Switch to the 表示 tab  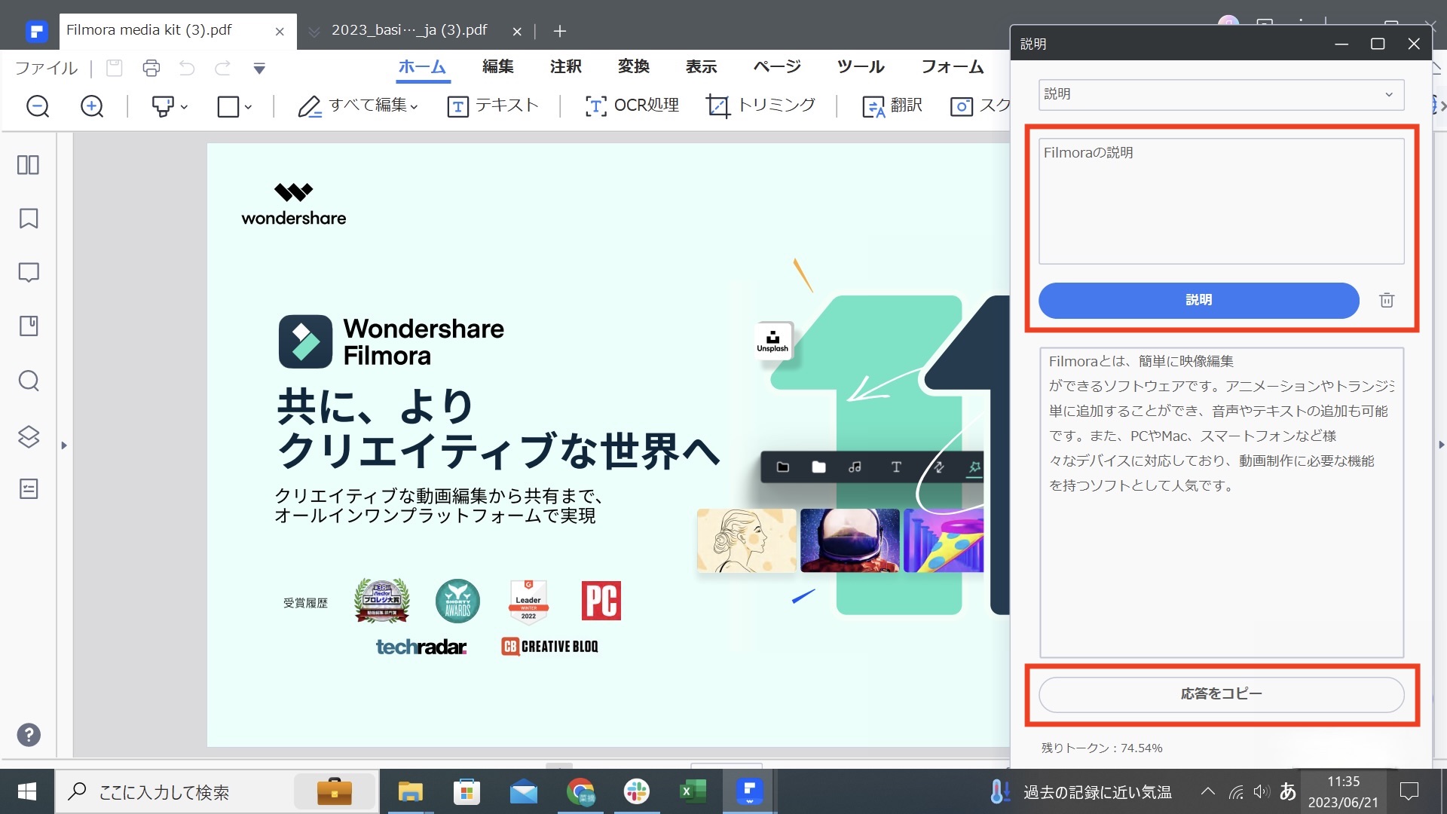(702, 66)
